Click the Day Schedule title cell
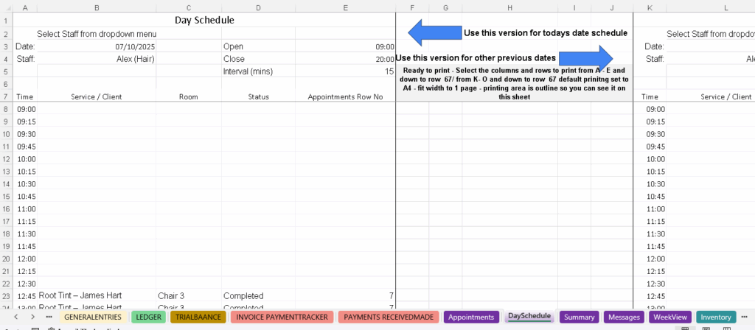The width and height of the screenshot is (755, 330). tap(204, 20)
